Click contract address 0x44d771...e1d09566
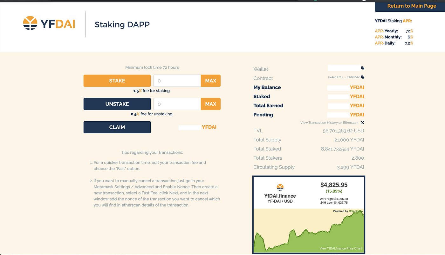Screen dimensions: 445x255 344,77
